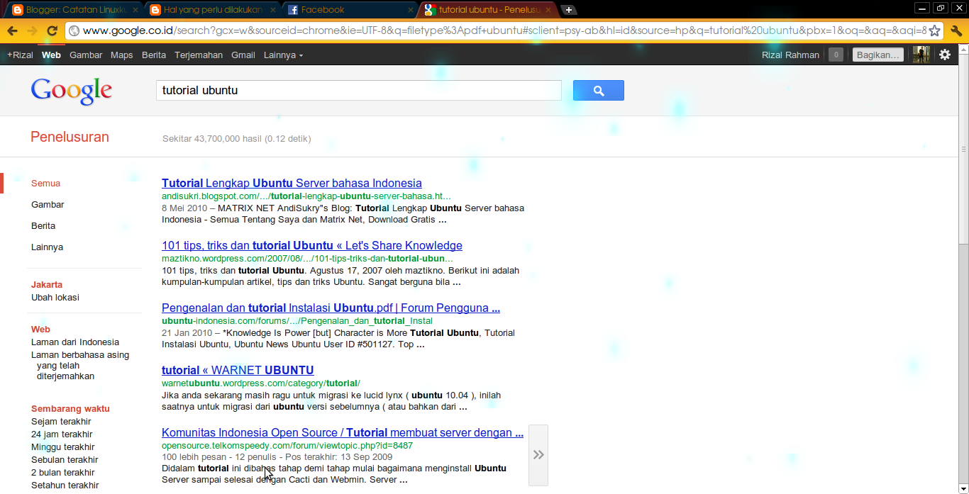The height and width of the screenshot is (494, 969).
Task: Click the Sekitar 43,700,000 hasil text
Action: [x=236, y=139]
